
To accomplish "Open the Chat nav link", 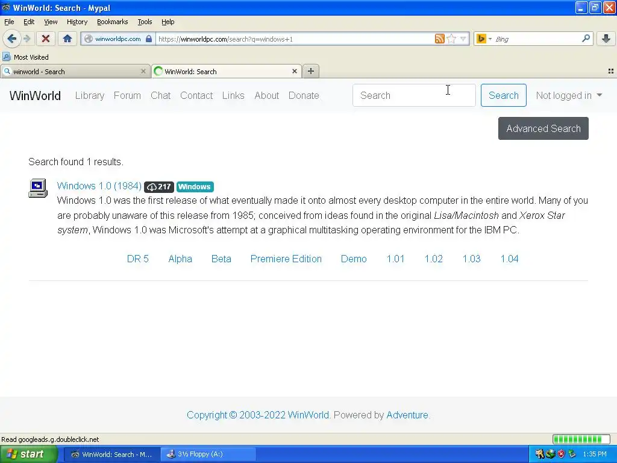I will (160, 95).
